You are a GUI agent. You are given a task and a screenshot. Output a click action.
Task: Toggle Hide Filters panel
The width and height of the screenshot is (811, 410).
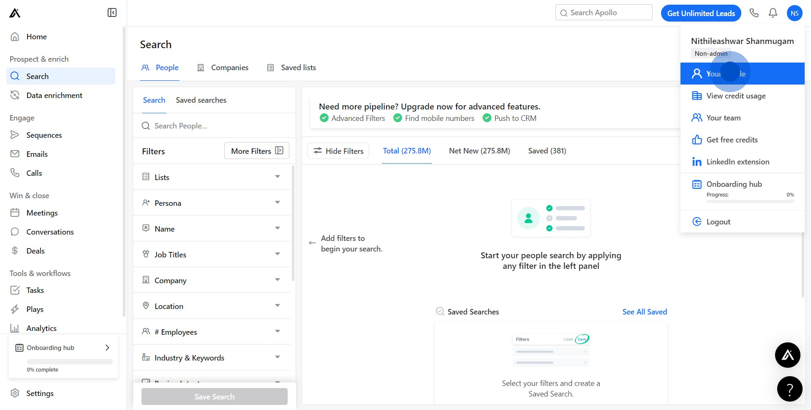coord(338,151)
